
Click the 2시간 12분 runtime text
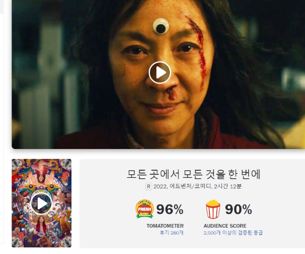click(228, 186)
